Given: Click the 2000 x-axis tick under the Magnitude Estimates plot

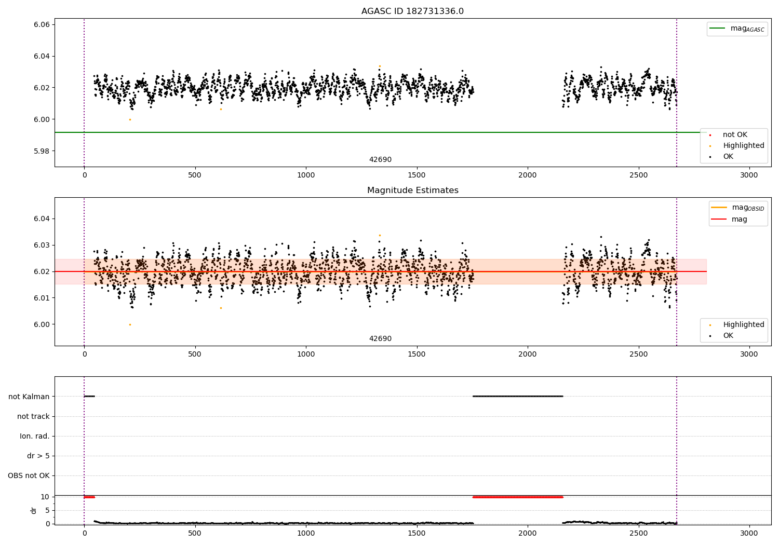Looking at the screenshot, I should tap(528, 355).
